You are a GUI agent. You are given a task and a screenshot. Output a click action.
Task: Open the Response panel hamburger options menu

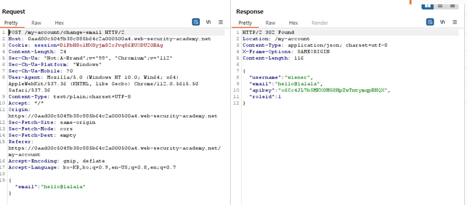pyautogui.click(x=455, y=22)
